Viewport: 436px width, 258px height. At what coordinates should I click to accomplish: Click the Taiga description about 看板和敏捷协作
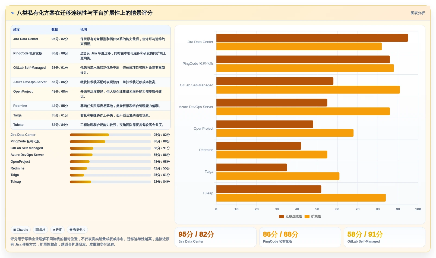tap(116, 115)
